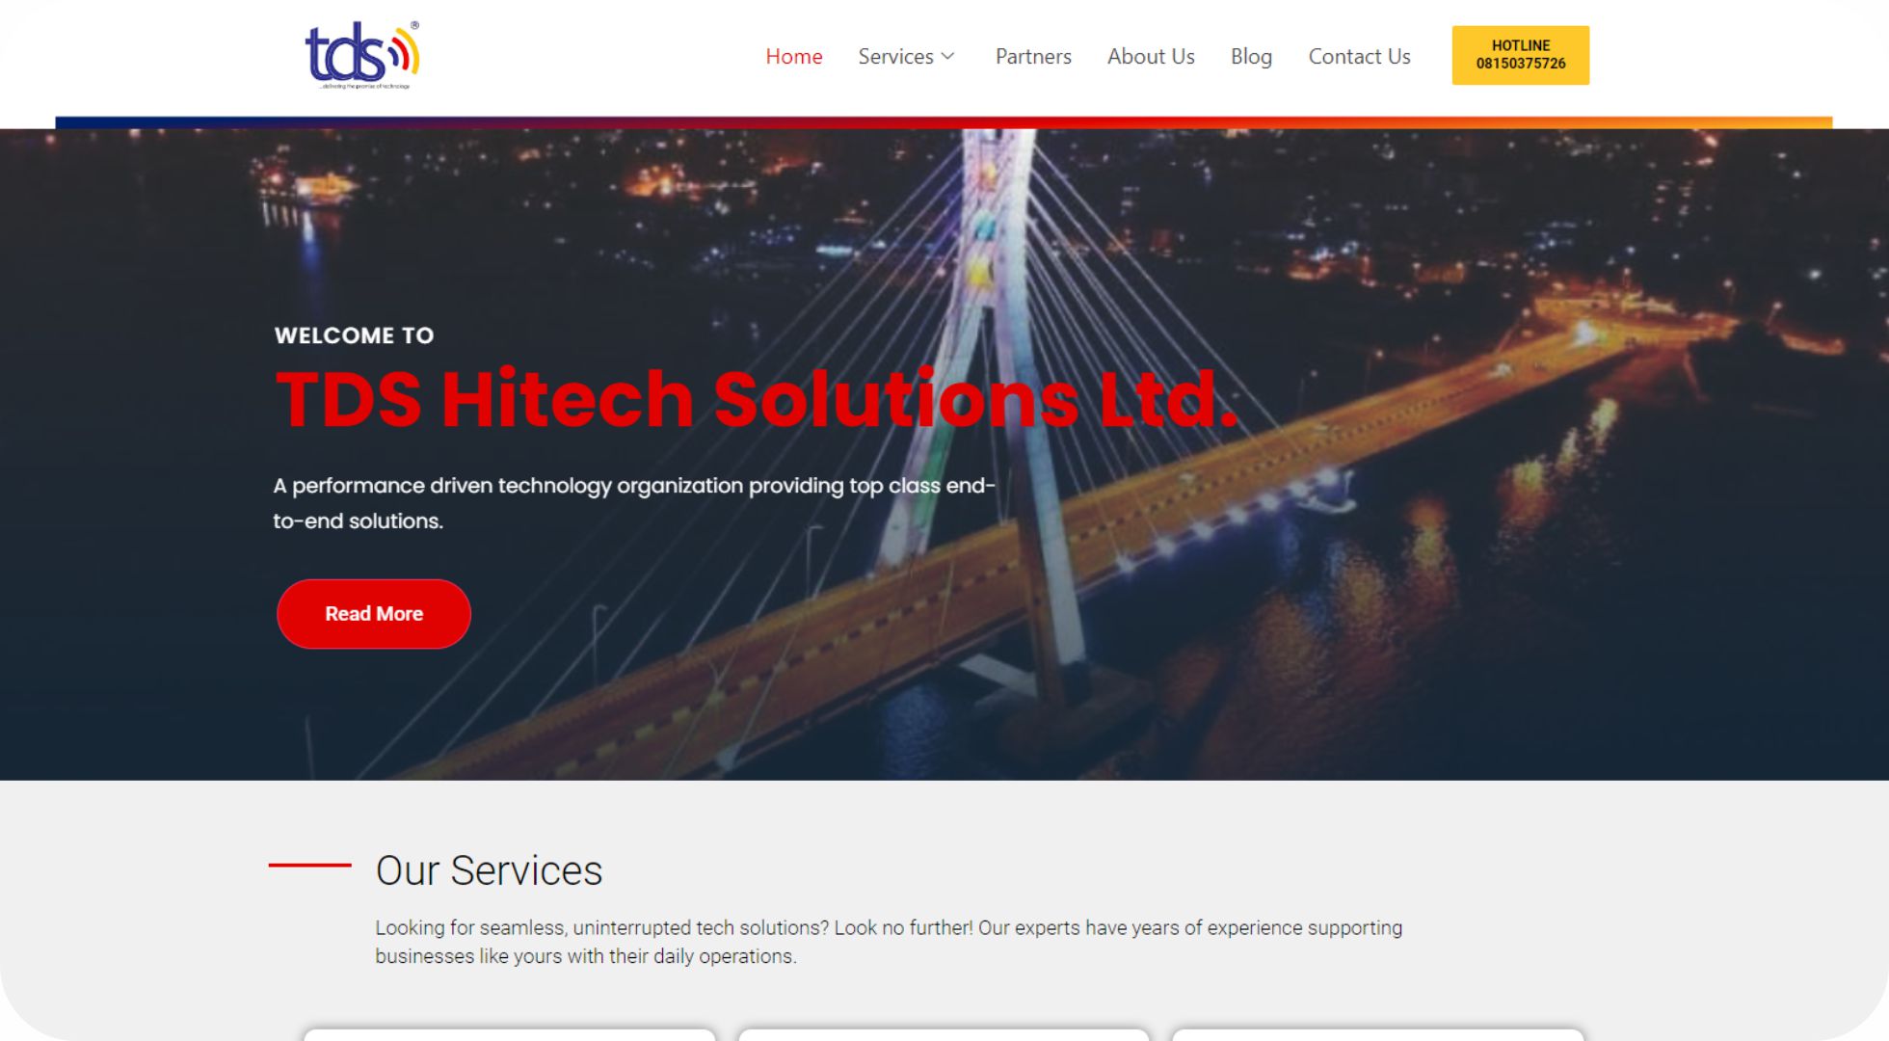Select the Services menu label
Screen dimensions: 1889x1041
tap(895, 57)
